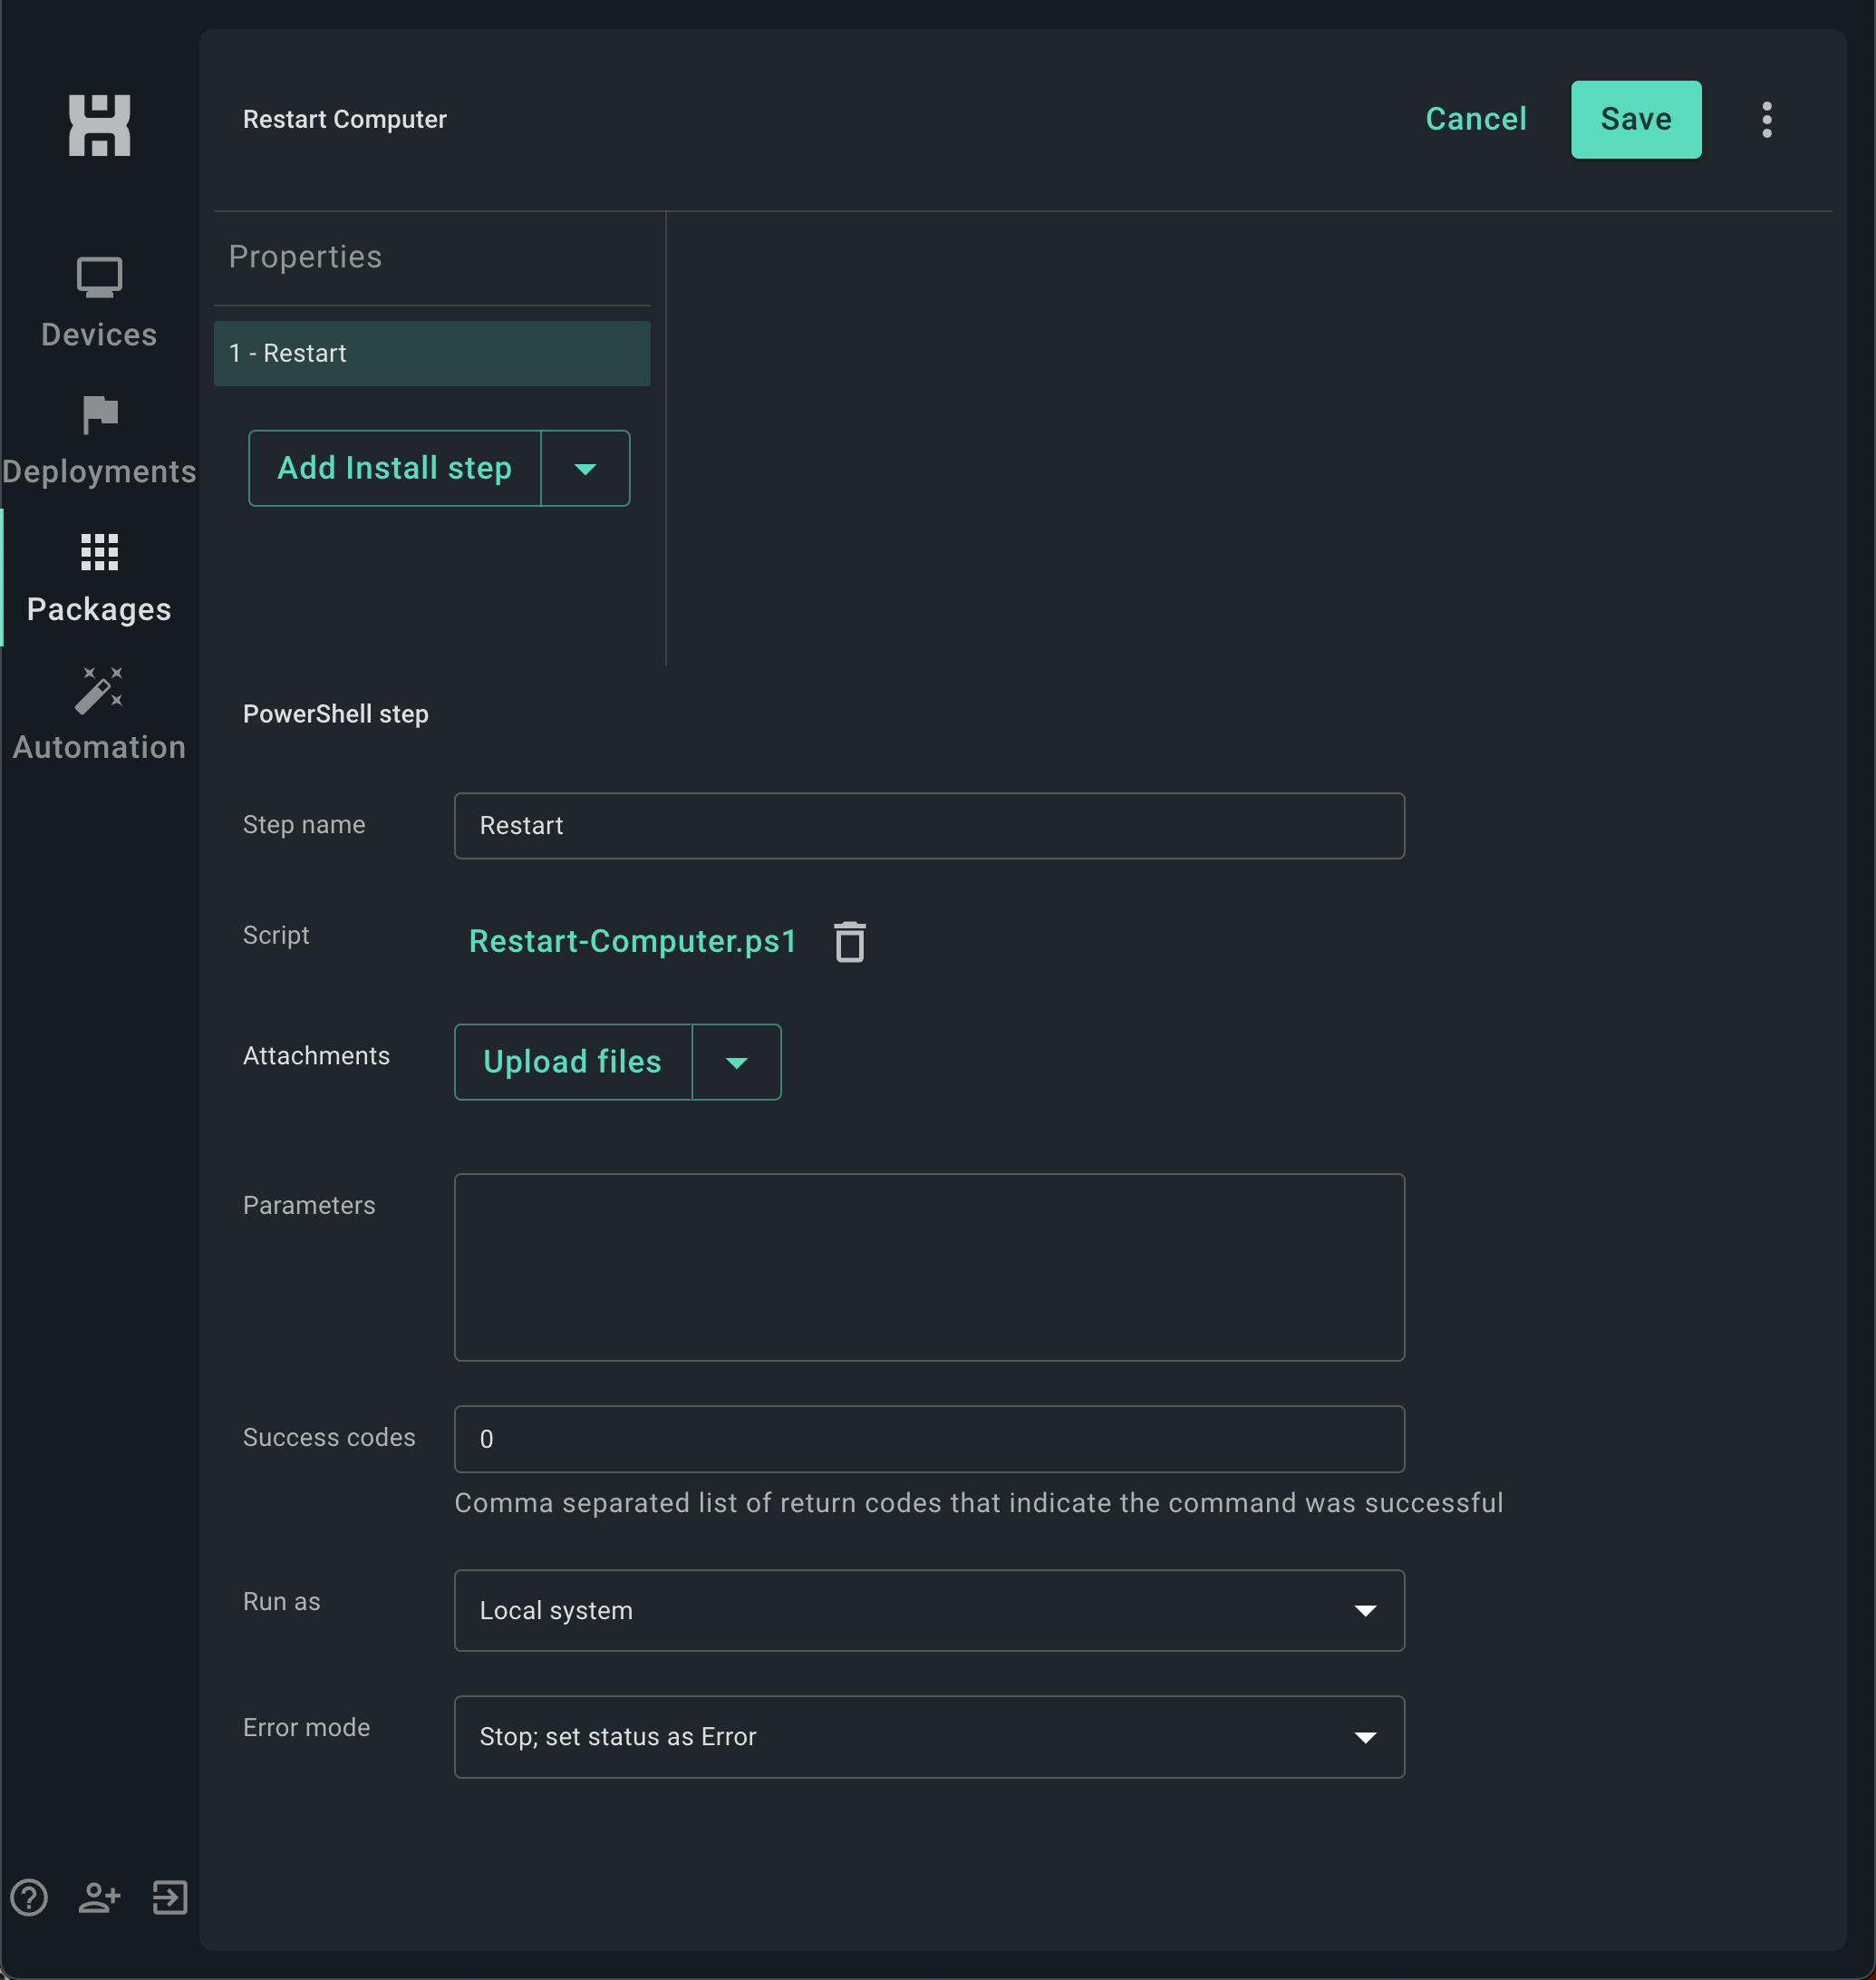This screenshot has height=1980, width=1876.
Task: Click the sign out icon
Action: pyautogui.click(x=170, y=1897)
